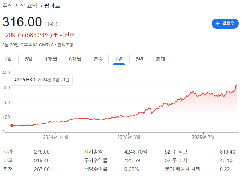Switch to the 1개월 range tab
This screenshot has height=176, width=242.
click(x=51, y=59)
